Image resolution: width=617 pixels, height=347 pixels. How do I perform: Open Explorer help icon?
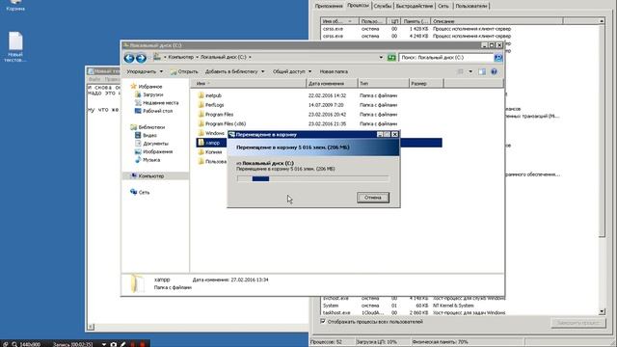494,71
